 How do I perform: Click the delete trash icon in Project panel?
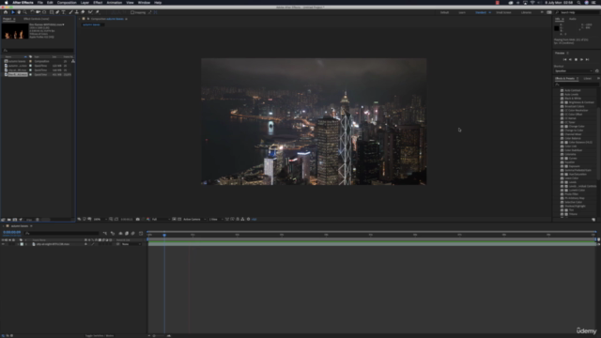pos(38,220)
